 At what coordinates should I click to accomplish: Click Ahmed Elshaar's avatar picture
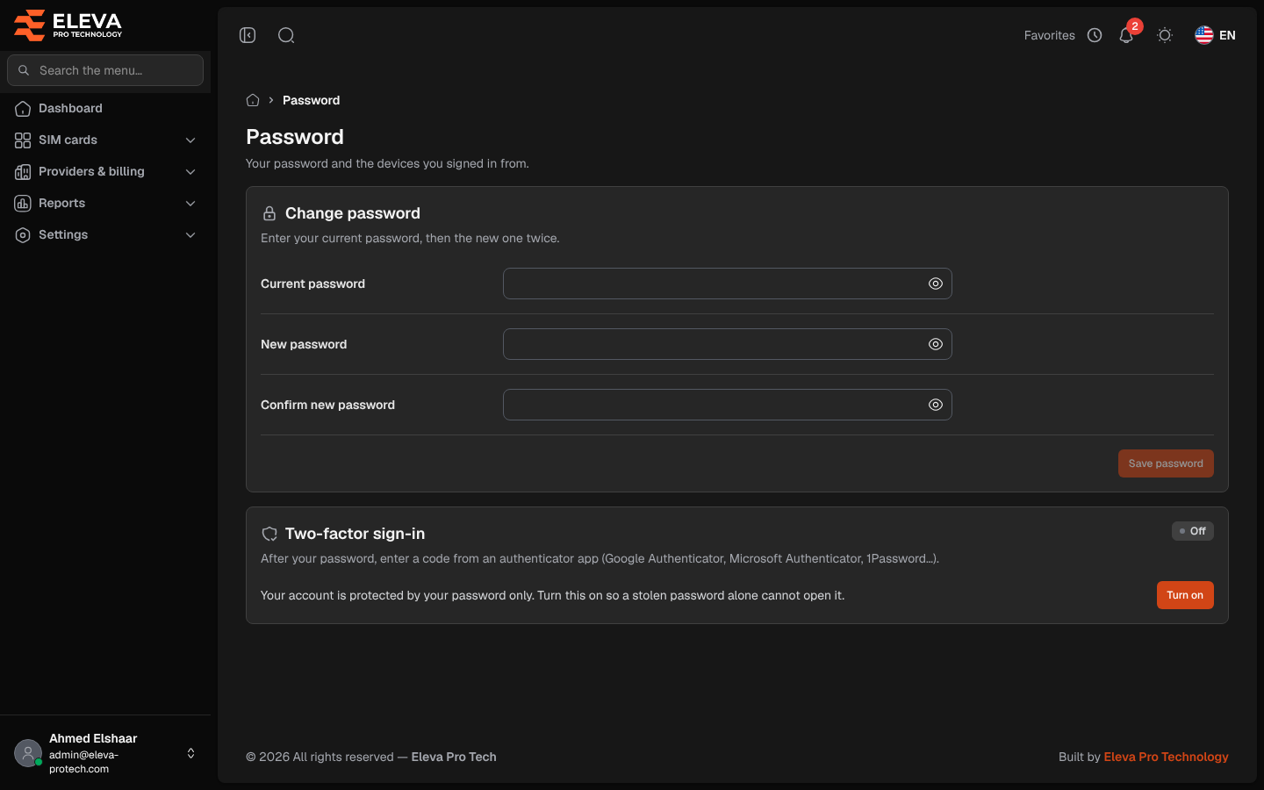[28, 753]
